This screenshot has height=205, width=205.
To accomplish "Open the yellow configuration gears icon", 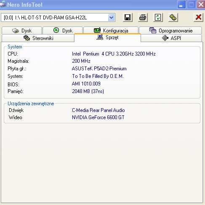I will tap(173, 18).
